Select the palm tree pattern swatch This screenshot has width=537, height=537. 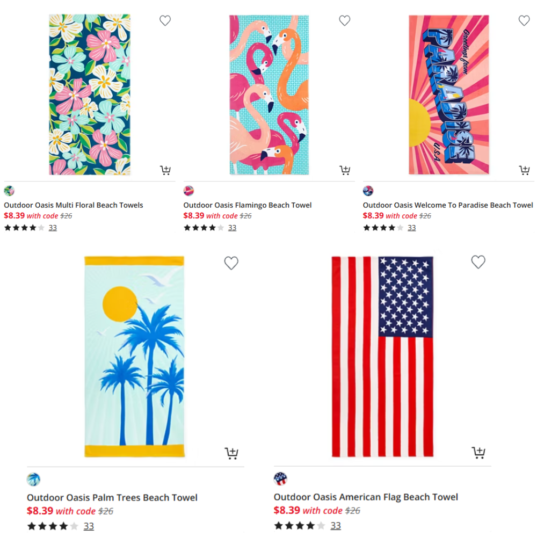[33, 480]
